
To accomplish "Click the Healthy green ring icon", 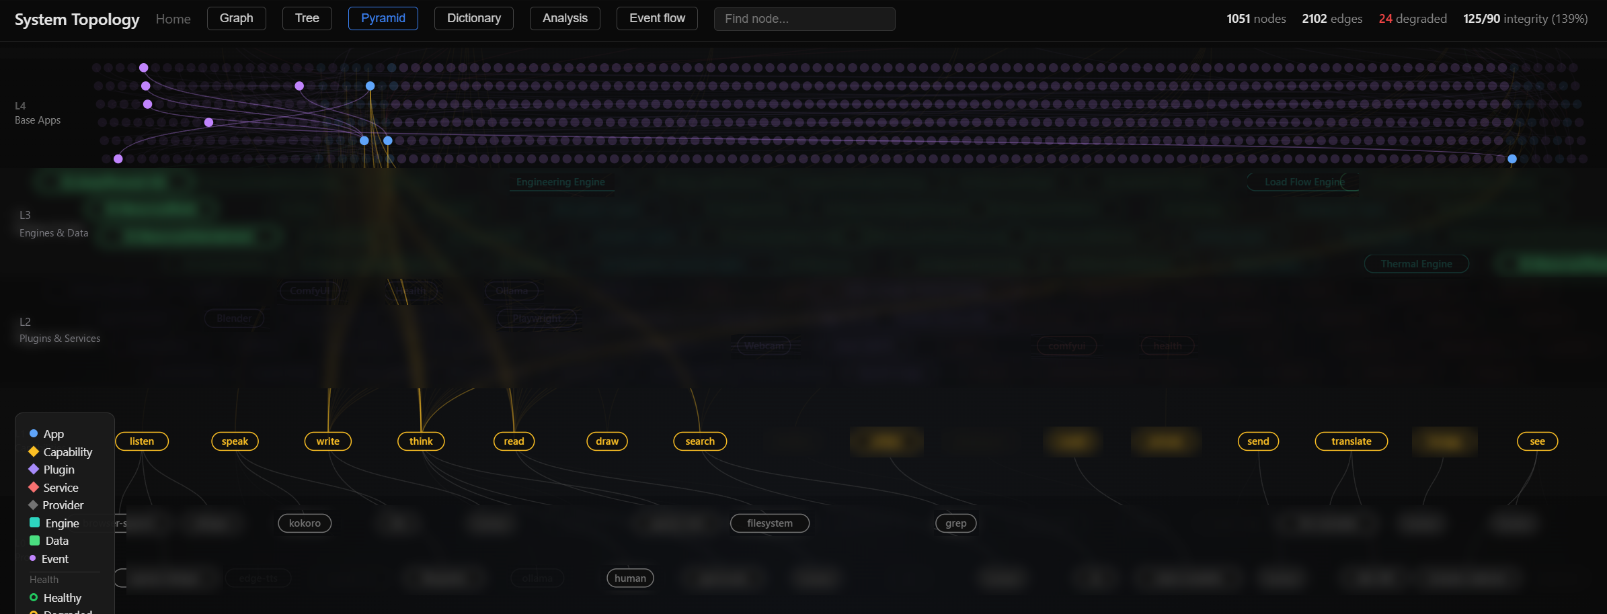I will [x=34, y=597].
